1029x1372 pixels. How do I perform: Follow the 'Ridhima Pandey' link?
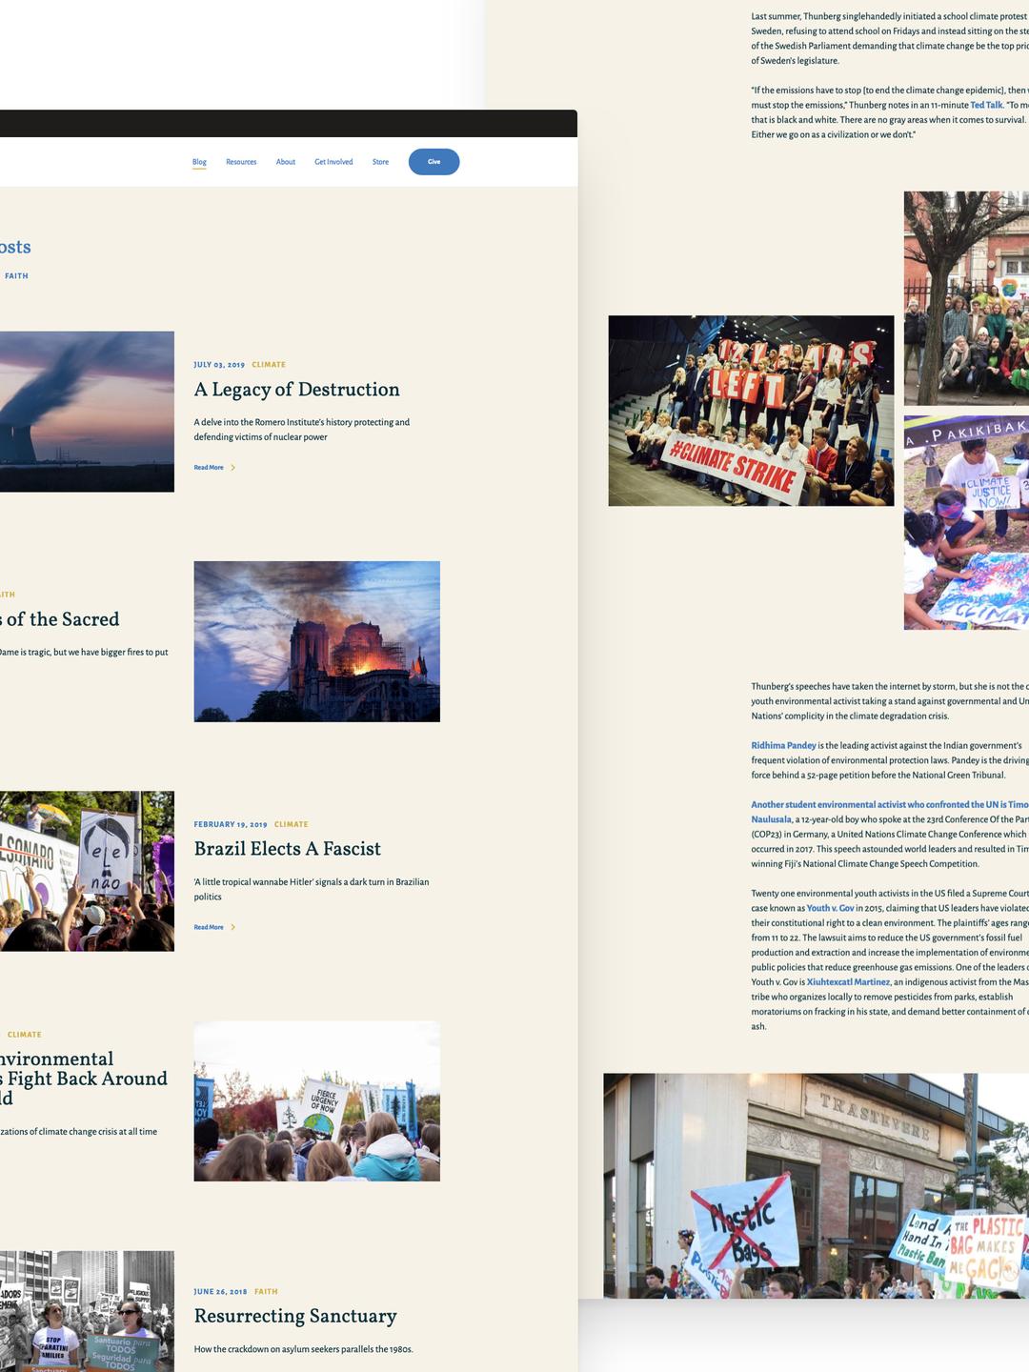point(783,745)
